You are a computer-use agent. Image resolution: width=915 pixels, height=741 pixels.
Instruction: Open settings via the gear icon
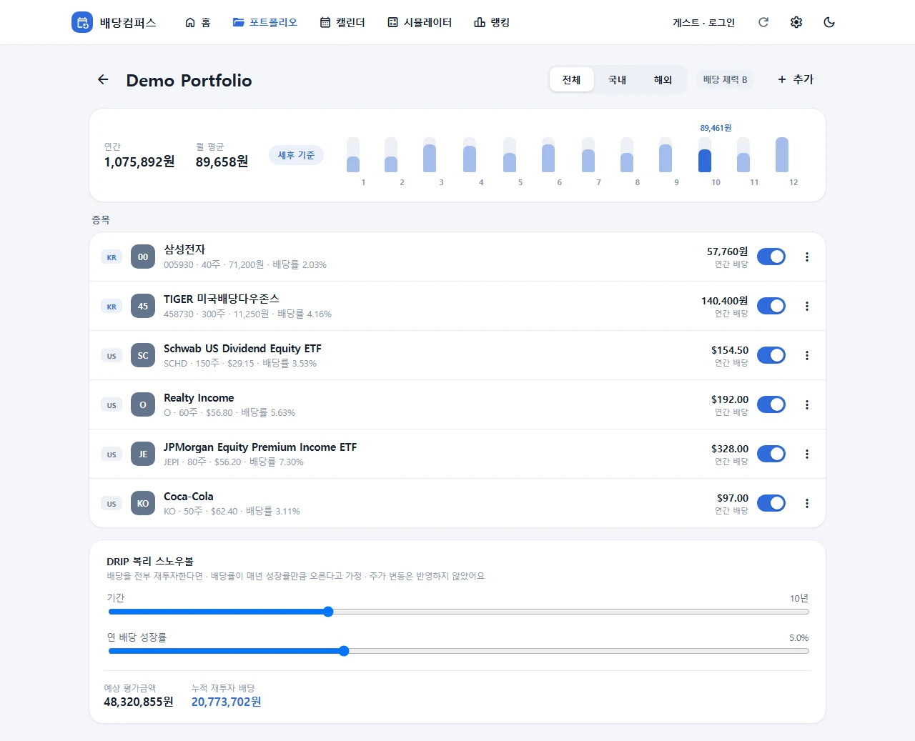pyautogui.click(x=796, y=22)
